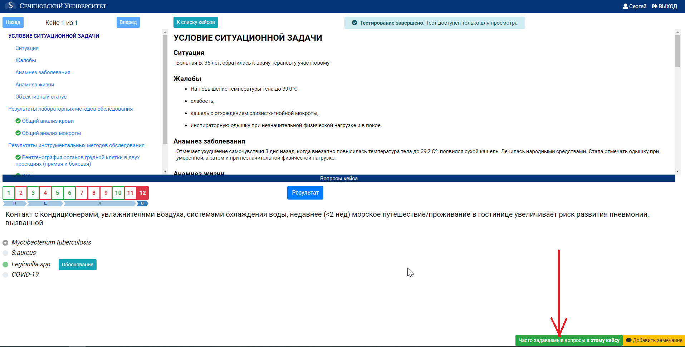Click the Sechenov University logo icon
Viewport: 685px width, 347px height.
(x=11, y=6)
